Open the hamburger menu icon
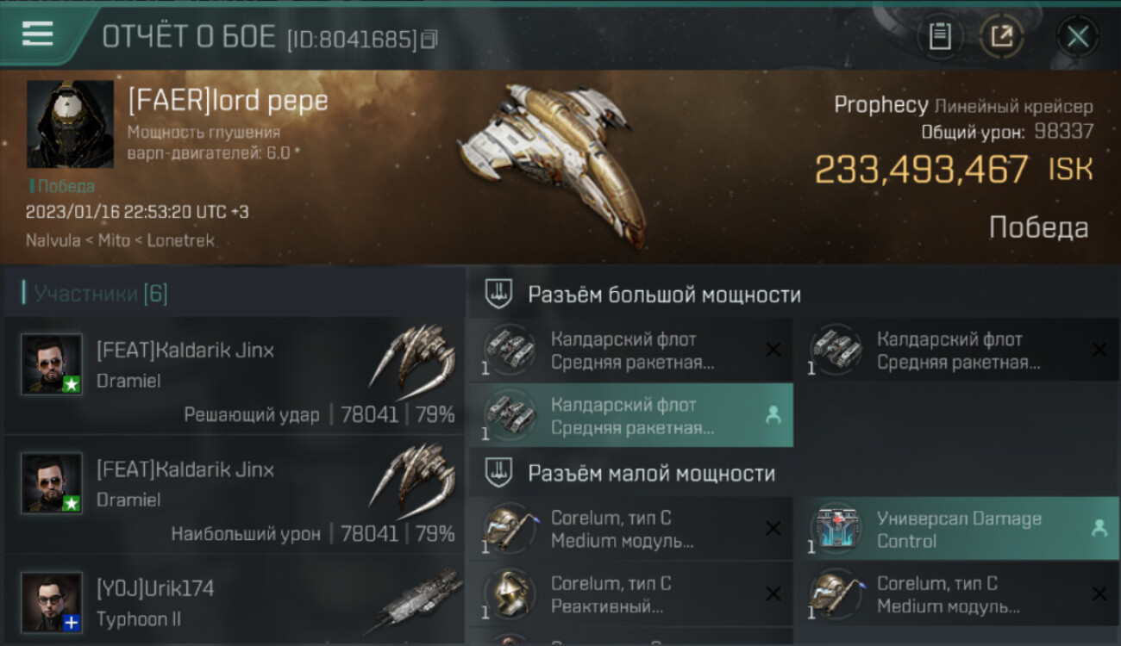This screenshot has height=646, width=1121. coord(37,34)
